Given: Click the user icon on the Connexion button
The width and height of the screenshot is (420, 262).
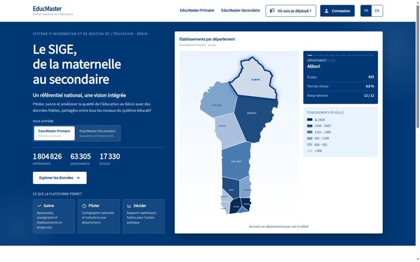Looking at the screenshot, I should click(x=326, y=11).
